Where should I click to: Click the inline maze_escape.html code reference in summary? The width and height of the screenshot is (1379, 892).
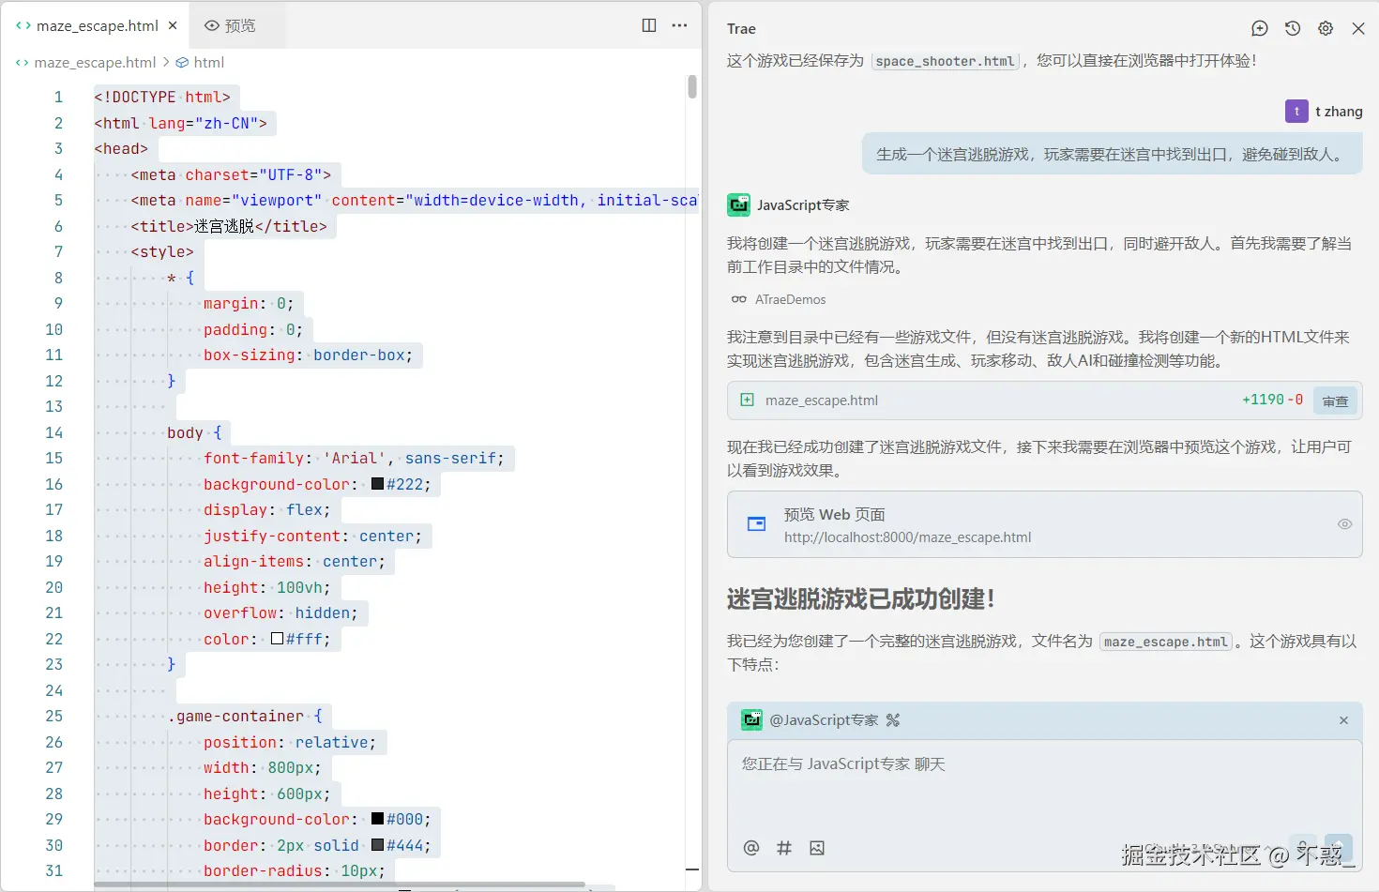point(1165,642)
